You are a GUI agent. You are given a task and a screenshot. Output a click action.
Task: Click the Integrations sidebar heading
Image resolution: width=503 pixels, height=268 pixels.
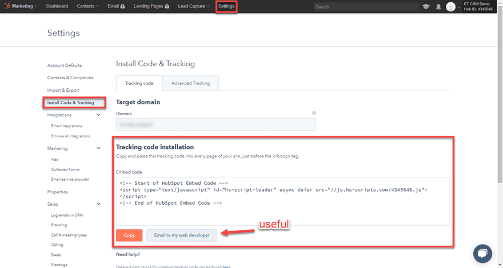coord(59,115)
